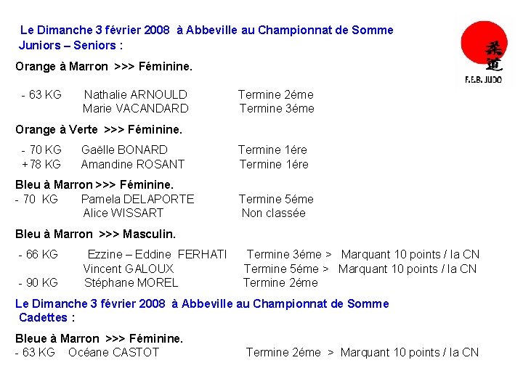Click the name Ezzine – Eddine FERHATI

pos(157,255)
